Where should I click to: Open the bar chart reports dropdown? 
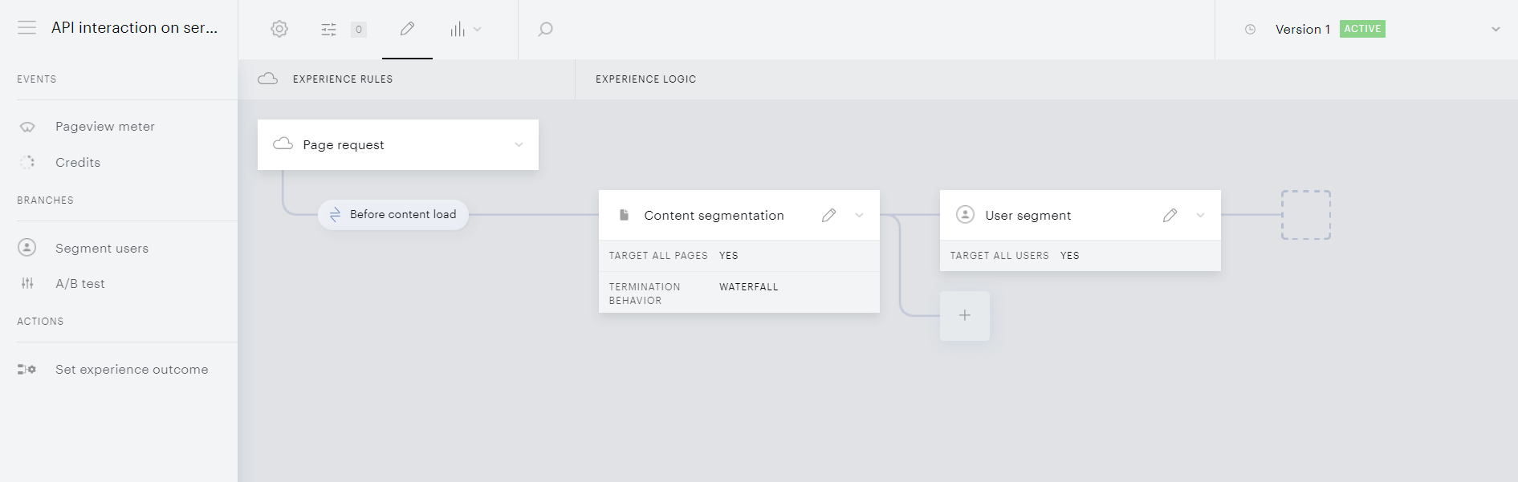coord(466,30)
